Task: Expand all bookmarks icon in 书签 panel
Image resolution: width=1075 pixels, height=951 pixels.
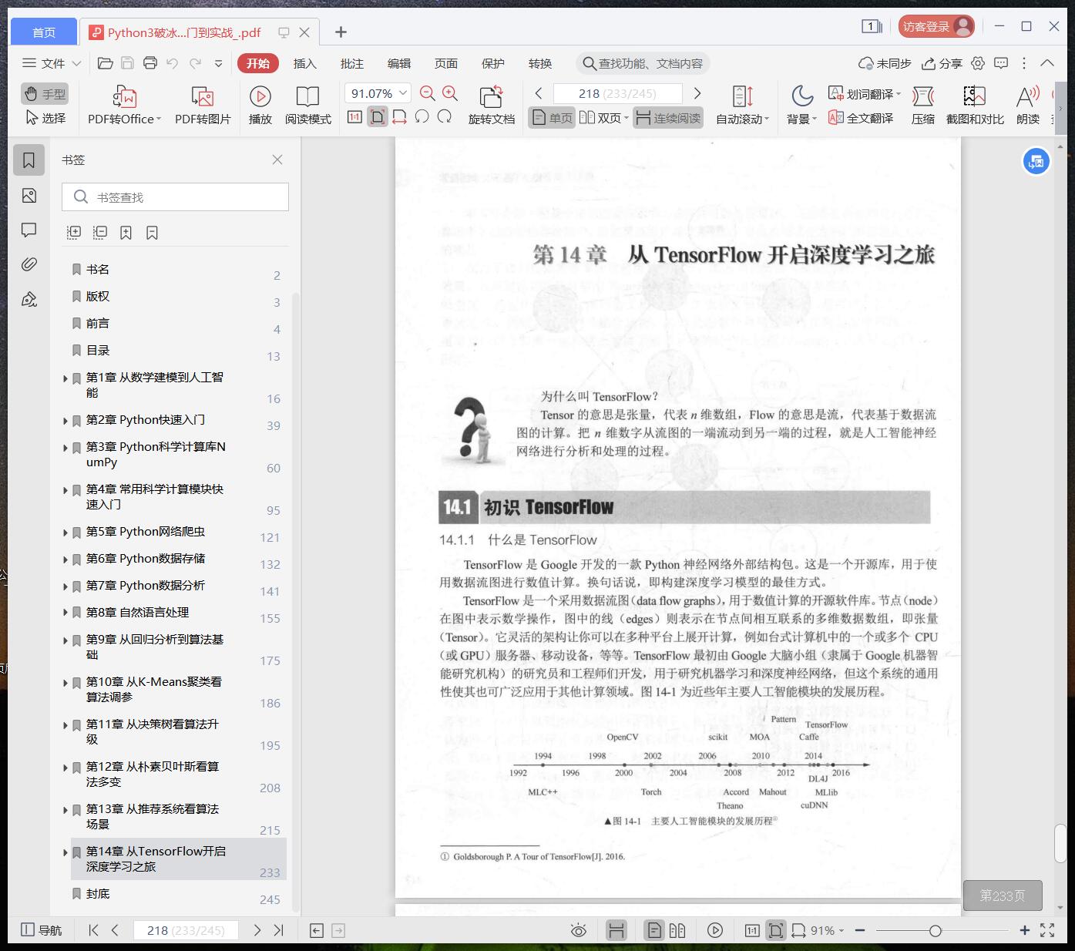Action: pyautogui.click(x=74, y=233)
